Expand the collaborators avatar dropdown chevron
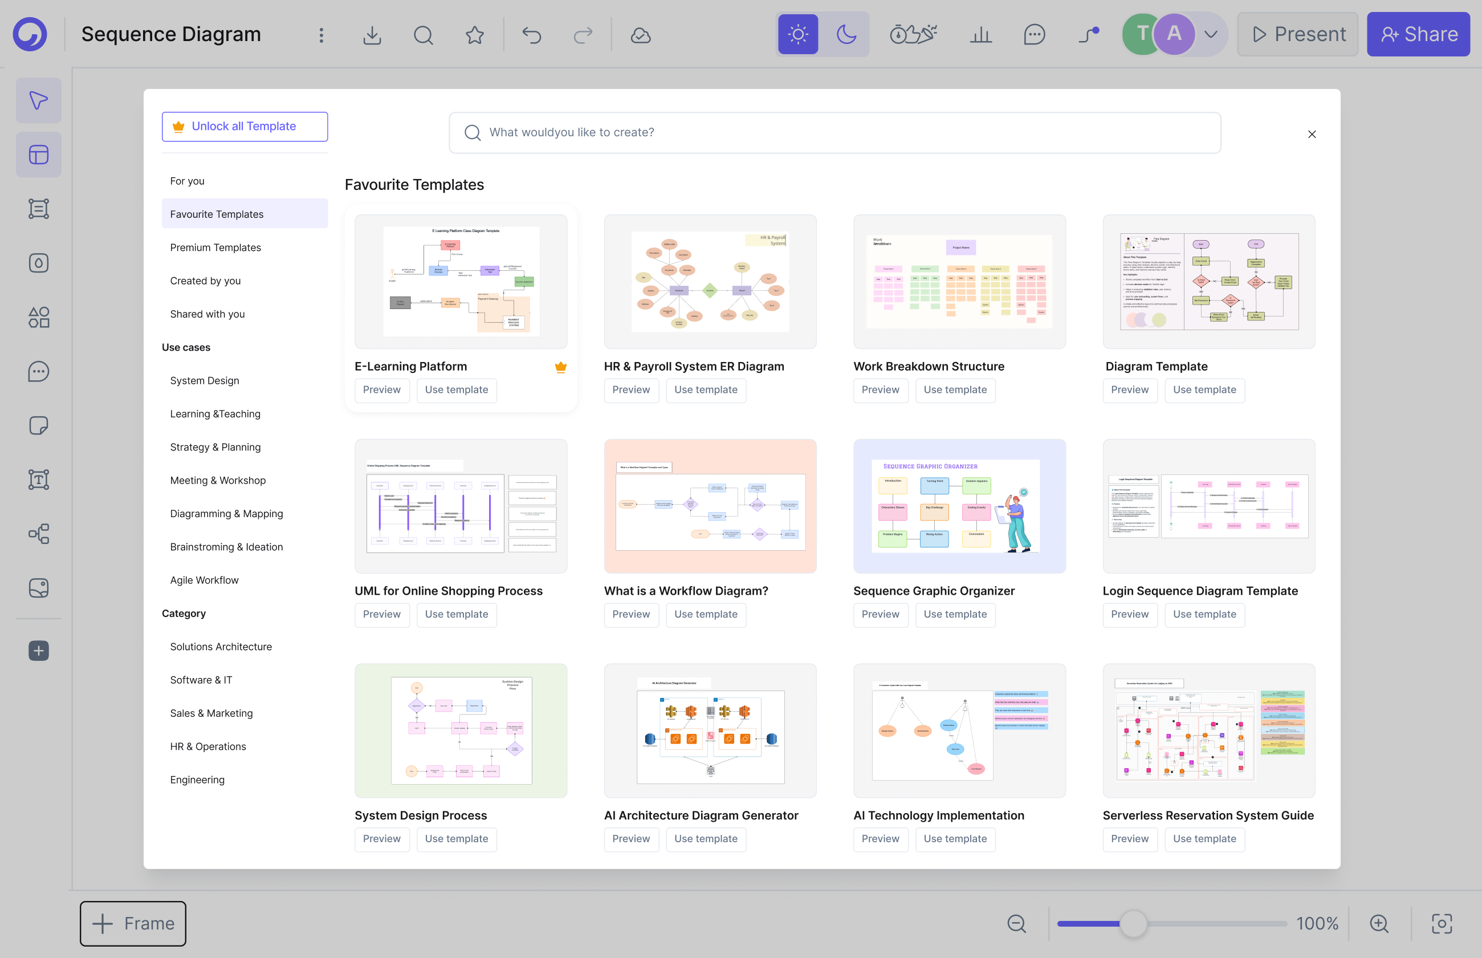Viewport: 1482px width, 958px height. [x=1210, y=35]
